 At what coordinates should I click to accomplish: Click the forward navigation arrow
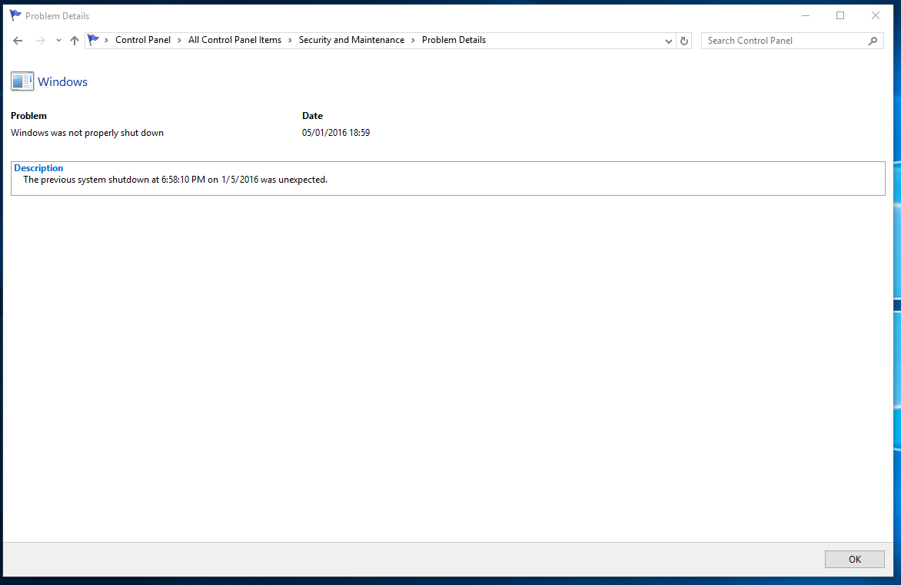click(40, 41)
